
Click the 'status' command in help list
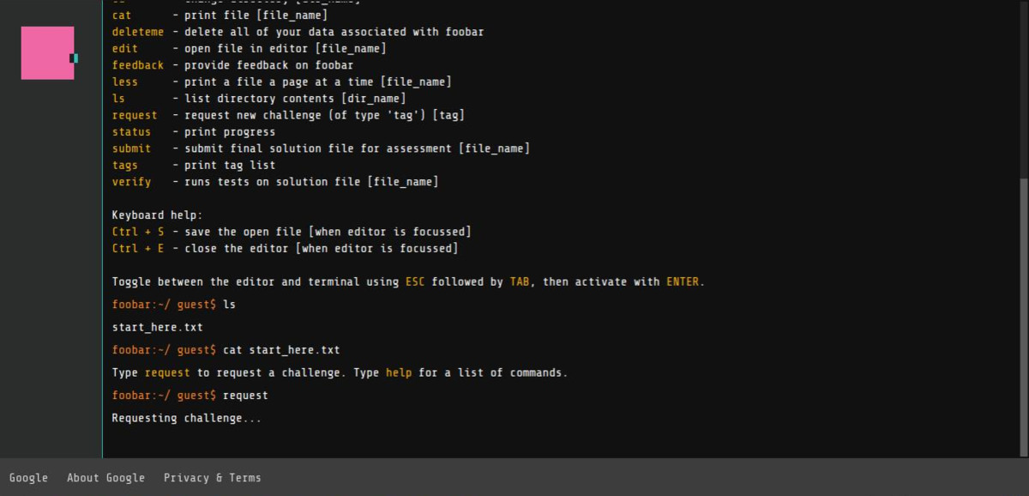click(x=131, y=132)
